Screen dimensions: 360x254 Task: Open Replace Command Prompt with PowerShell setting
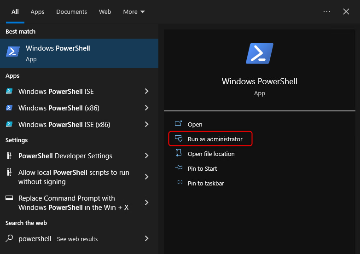pos(79,202)
